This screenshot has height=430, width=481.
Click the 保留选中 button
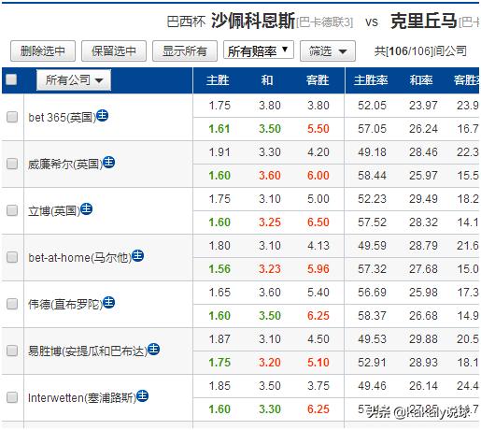[x=114, y=50]
